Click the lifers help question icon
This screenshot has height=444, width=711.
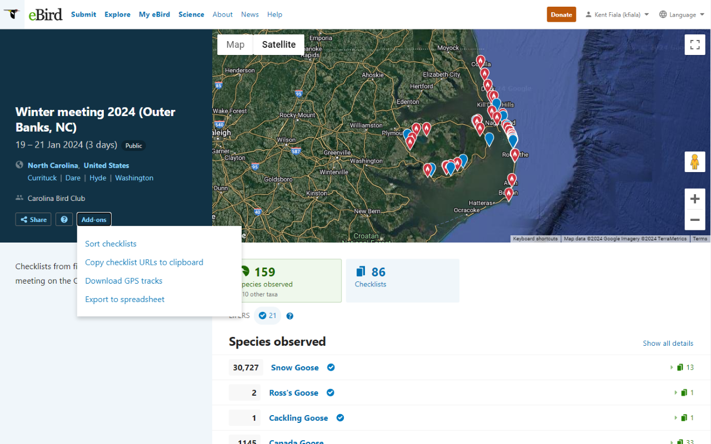pyautogui.click(x=289, y=316)
